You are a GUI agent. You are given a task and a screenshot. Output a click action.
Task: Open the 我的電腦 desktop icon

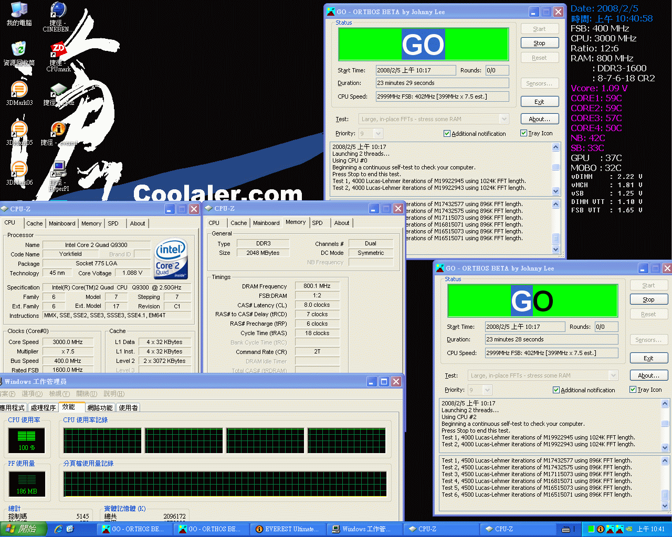tap(19, 14)
